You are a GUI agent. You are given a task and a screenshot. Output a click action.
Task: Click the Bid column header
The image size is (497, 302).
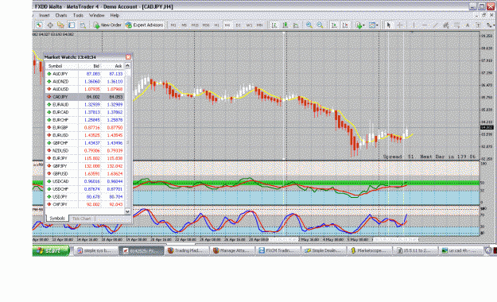[90, 66]
